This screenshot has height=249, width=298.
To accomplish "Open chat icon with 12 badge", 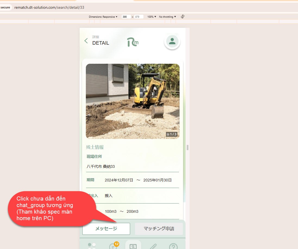I will [113, 246].
